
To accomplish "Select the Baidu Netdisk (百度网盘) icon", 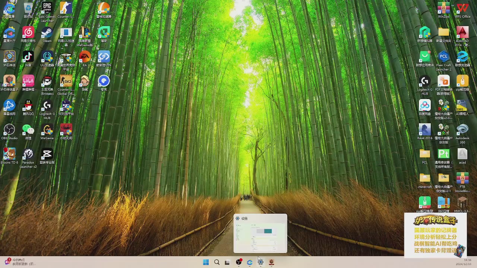I will click(425, 108).
